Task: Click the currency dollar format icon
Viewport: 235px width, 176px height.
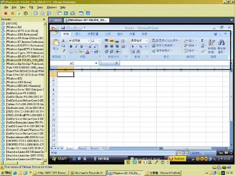Action: (x=133, y=47)
